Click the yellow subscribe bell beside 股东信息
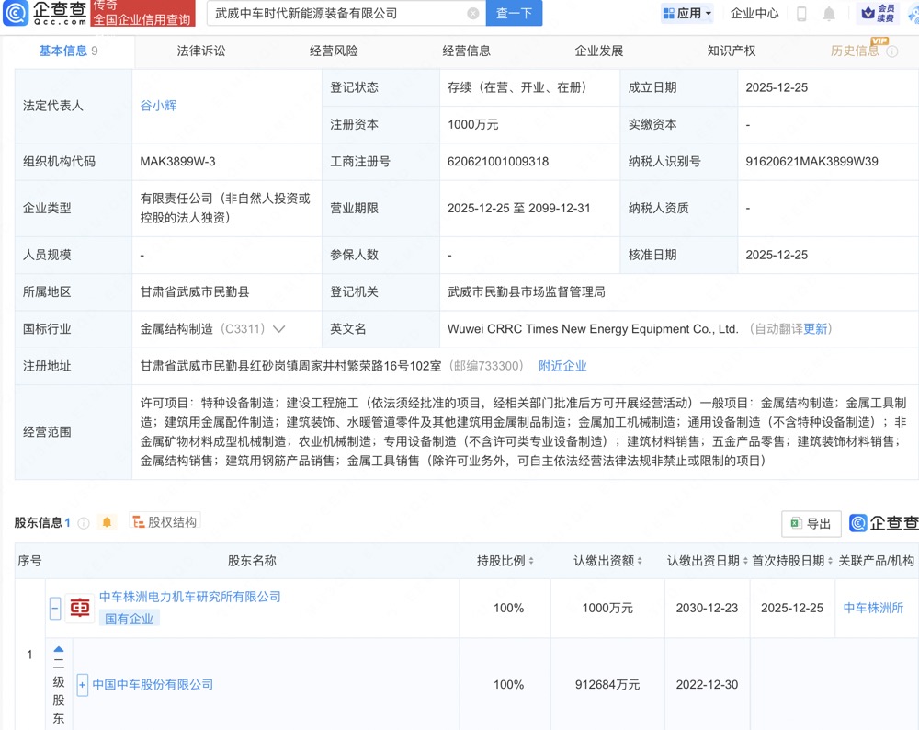This screenshot has width=919, height=730. pos(108,521)
